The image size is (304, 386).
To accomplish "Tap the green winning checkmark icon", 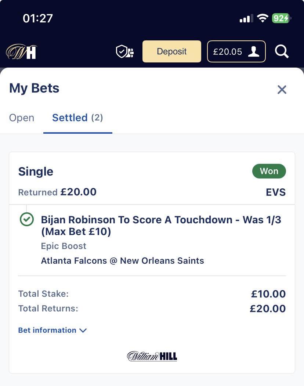I will coord(26,219).
